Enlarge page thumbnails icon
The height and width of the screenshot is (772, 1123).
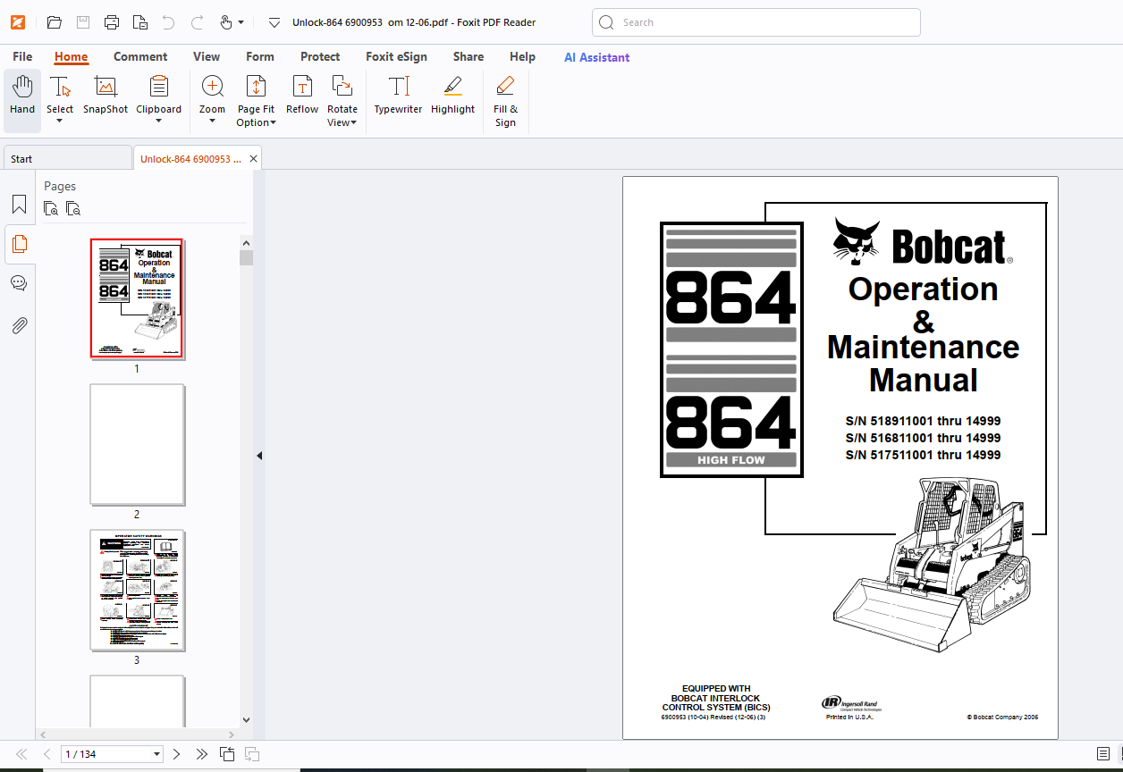[52, 209]
